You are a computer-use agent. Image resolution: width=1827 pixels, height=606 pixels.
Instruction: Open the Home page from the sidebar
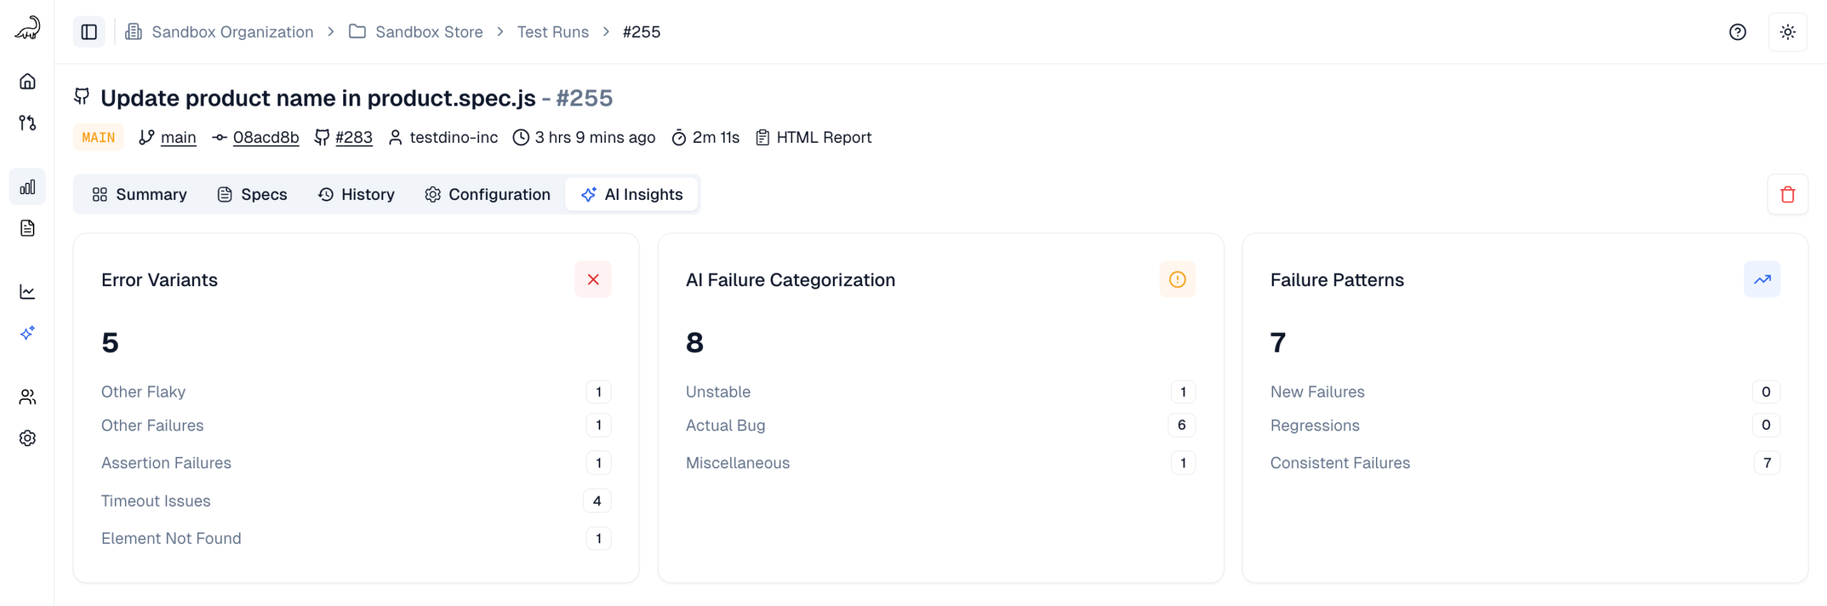(27, 81)
